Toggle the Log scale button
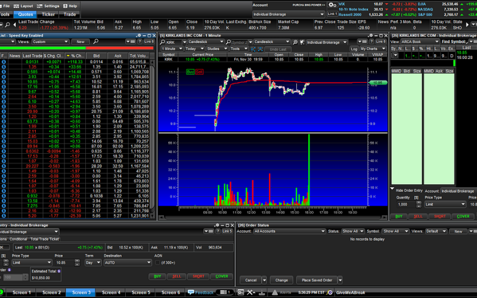This screenshot has width=477, height=298. (354, 49)
